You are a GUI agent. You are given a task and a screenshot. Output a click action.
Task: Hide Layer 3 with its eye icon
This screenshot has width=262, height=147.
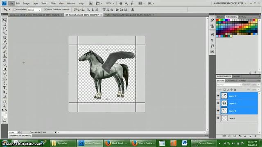[218, 96]
